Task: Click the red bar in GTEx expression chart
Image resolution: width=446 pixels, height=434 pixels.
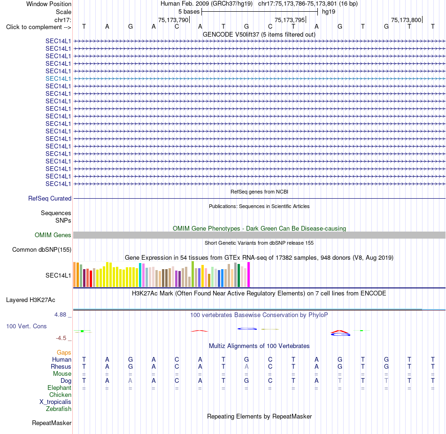Action: (91, 279)
